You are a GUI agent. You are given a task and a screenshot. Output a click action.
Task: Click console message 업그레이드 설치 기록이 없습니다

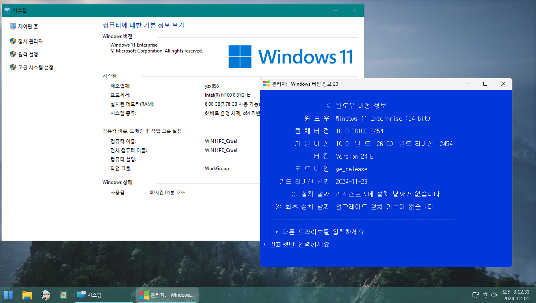pyautogui.click(x=384, y=207)
